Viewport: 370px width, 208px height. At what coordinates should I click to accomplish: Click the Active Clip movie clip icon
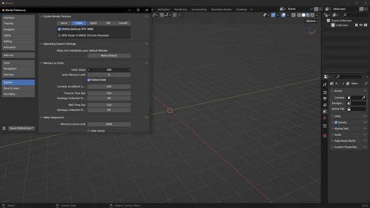[x=349, y=109]
